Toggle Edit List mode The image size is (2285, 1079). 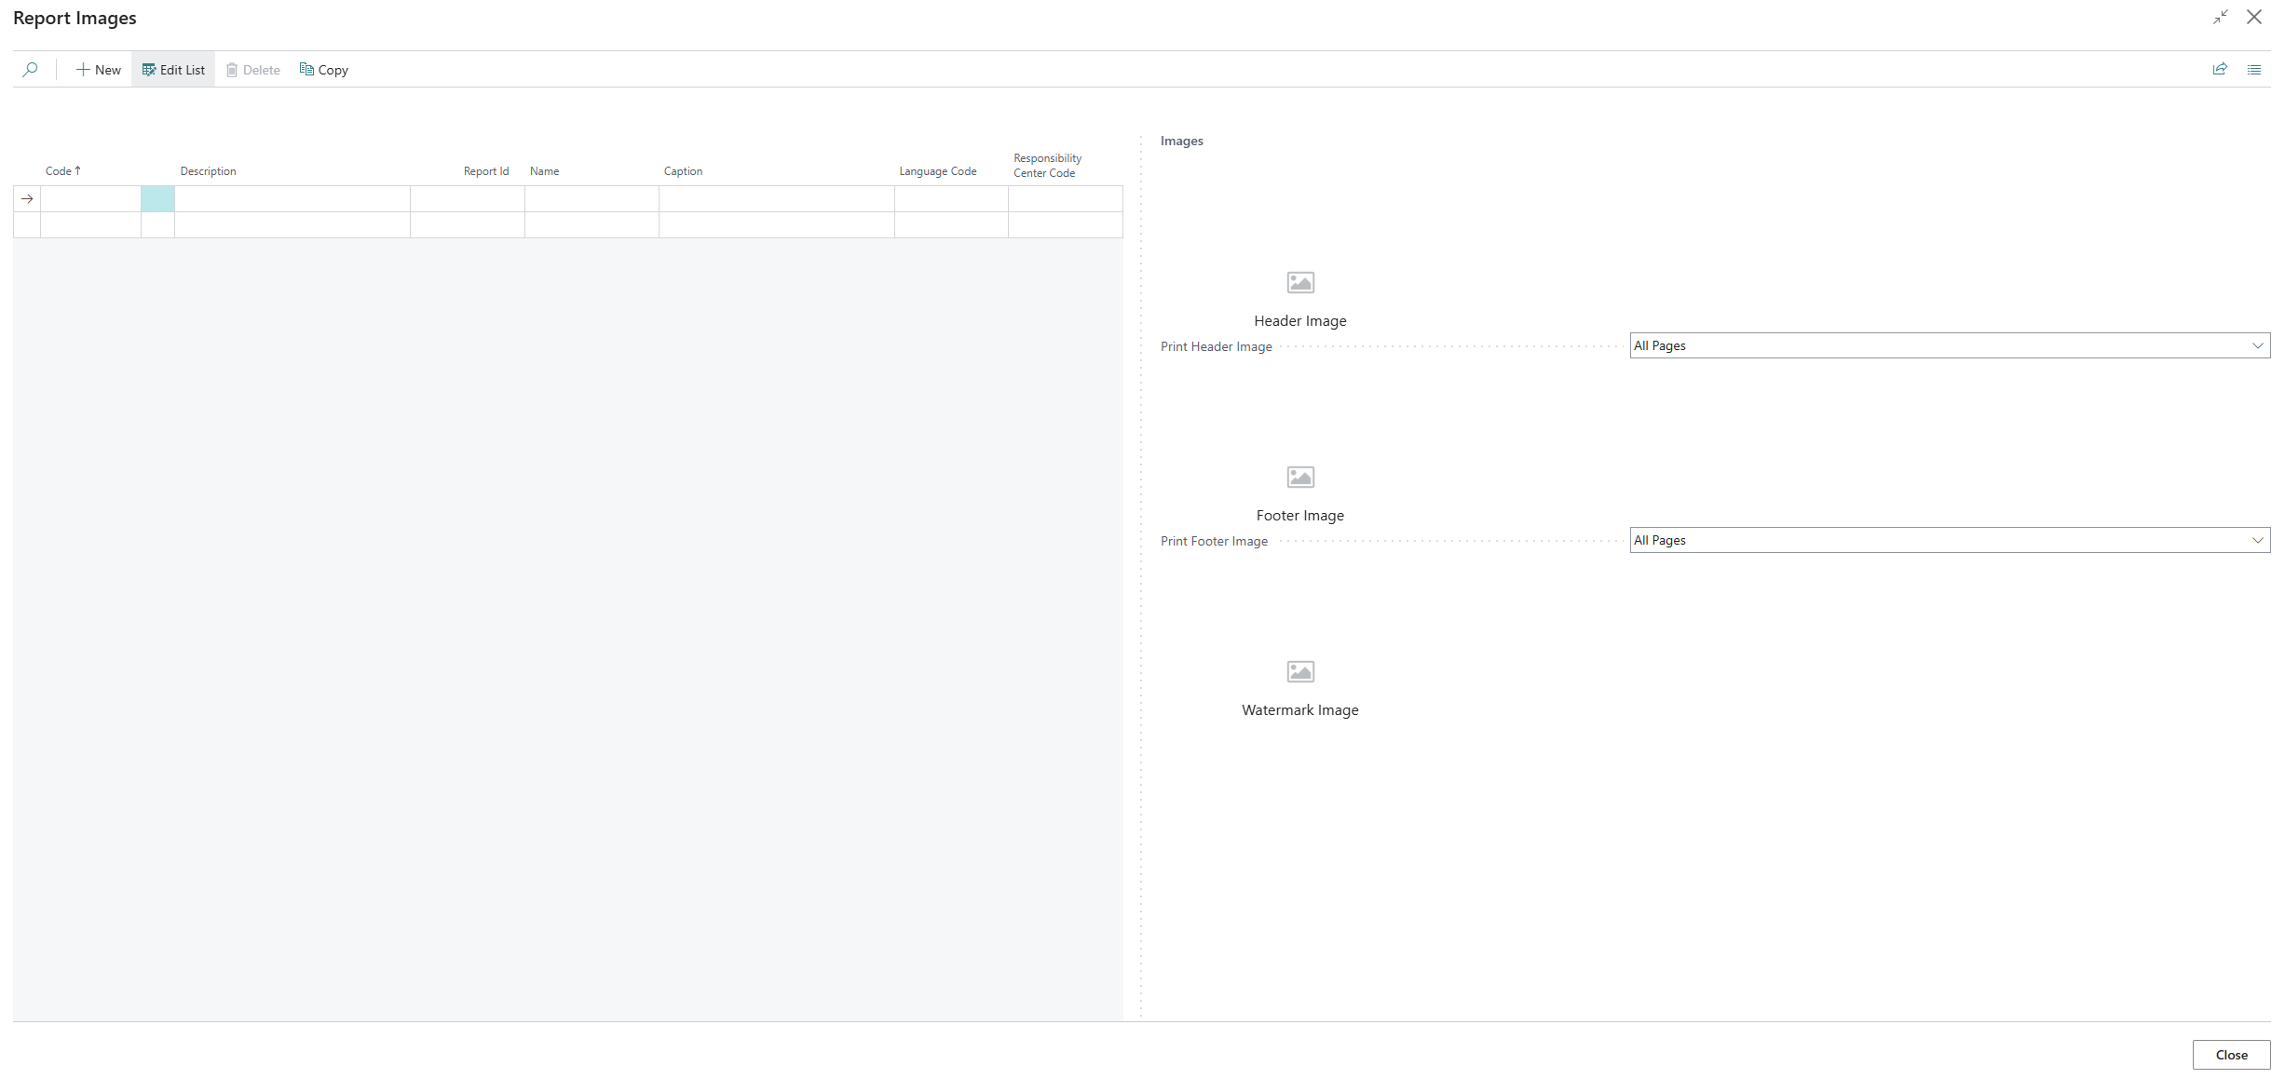coord(173,70)
